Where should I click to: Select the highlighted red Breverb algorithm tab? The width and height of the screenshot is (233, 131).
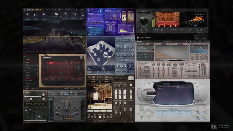[x=51, y=63]
